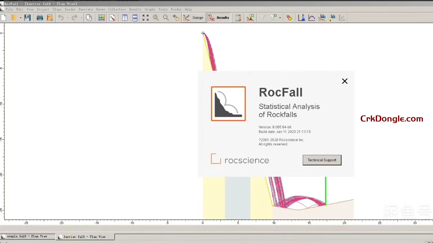Select the Save icon in the toolbar
This screenshot has width=433, height=243.
pyautogui.click(x=28, y=17)
